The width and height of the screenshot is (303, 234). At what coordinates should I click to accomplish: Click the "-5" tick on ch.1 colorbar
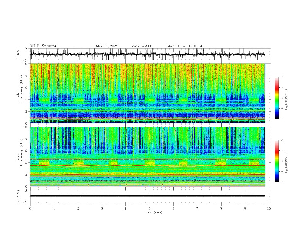[x=282, y=98]
